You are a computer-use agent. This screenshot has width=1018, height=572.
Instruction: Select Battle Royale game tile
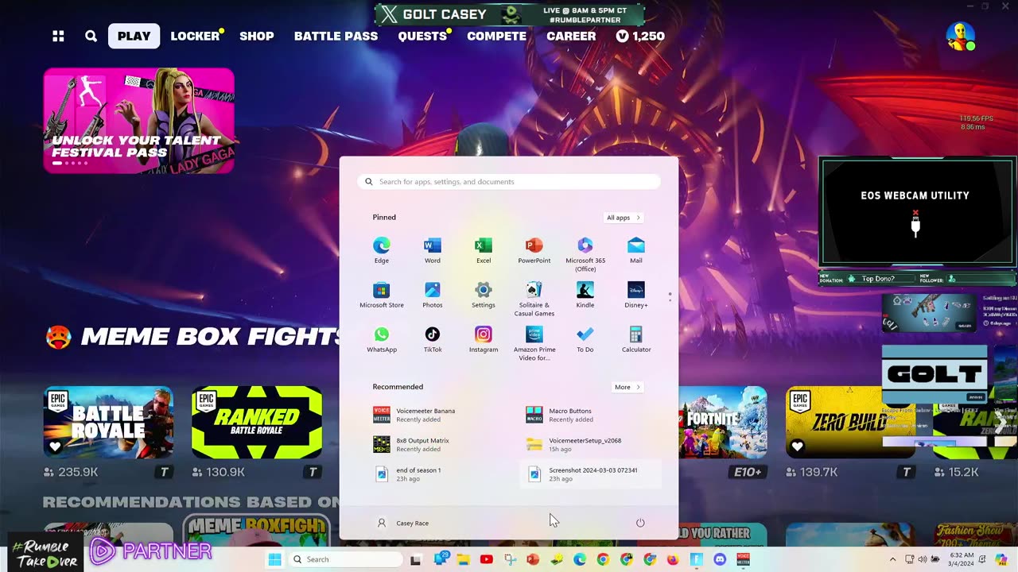point(108,422)
